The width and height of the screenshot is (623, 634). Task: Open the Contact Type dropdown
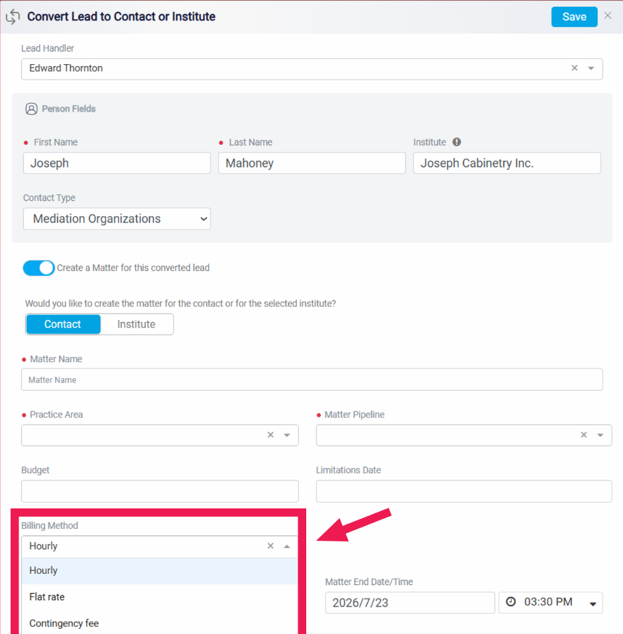[x=117, y=219]
